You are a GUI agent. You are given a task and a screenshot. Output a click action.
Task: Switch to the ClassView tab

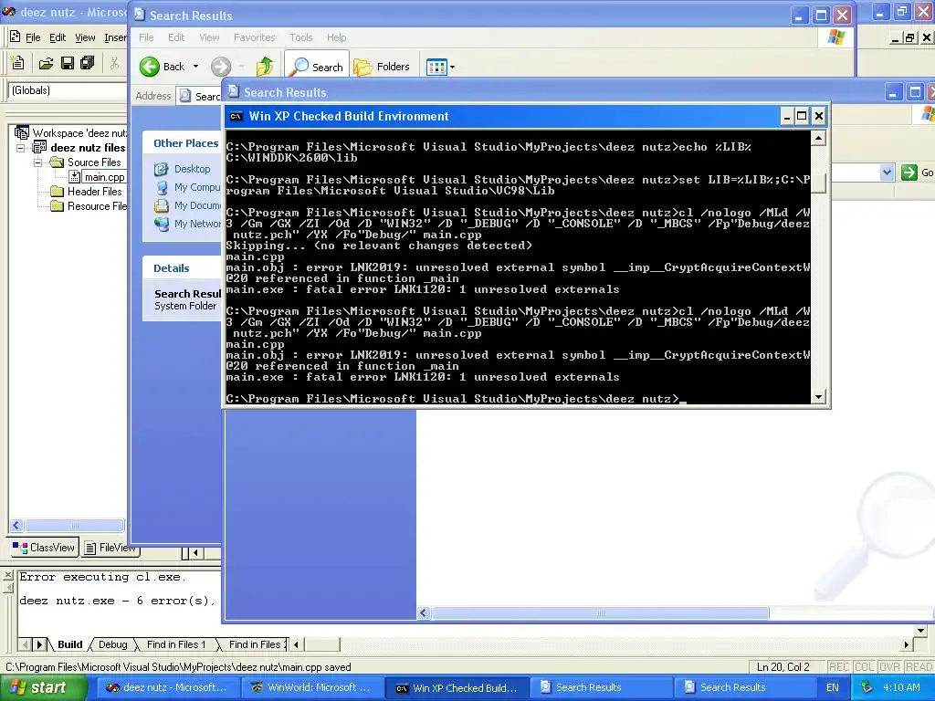[44, 548]
